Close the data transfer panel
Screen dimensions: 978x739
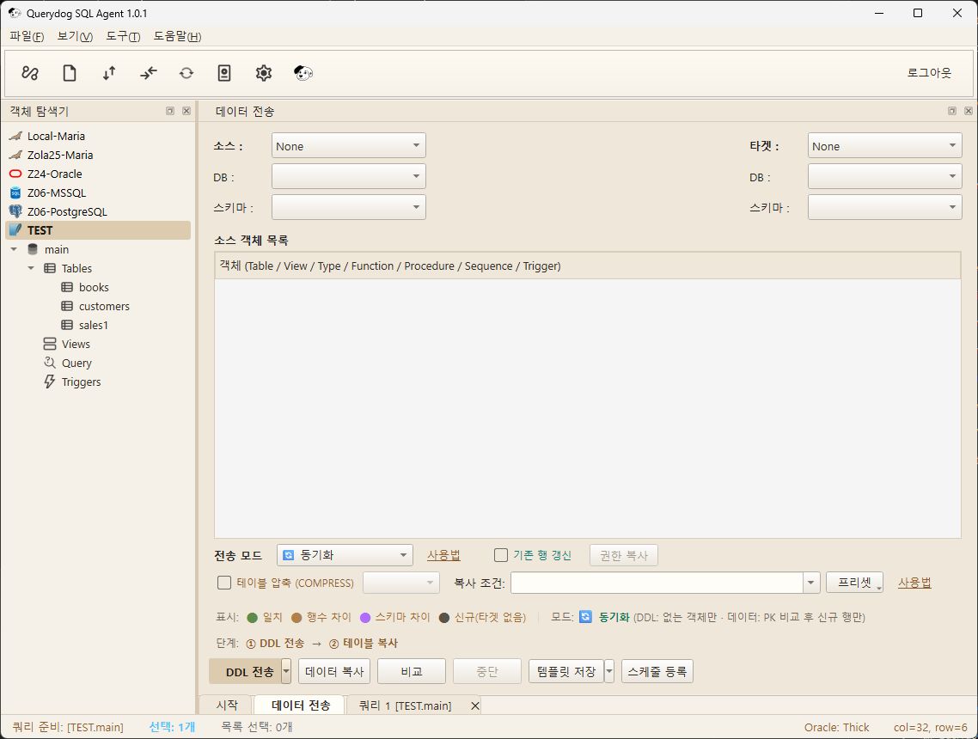click(968, 111)
